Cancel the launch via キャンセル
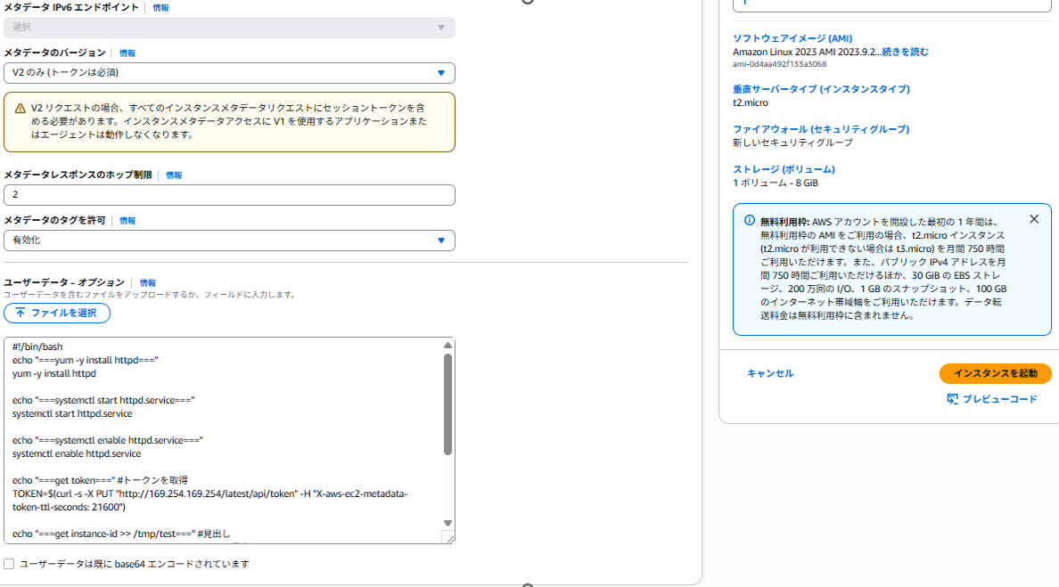1059x587 pixels. [x=769, y=373]
